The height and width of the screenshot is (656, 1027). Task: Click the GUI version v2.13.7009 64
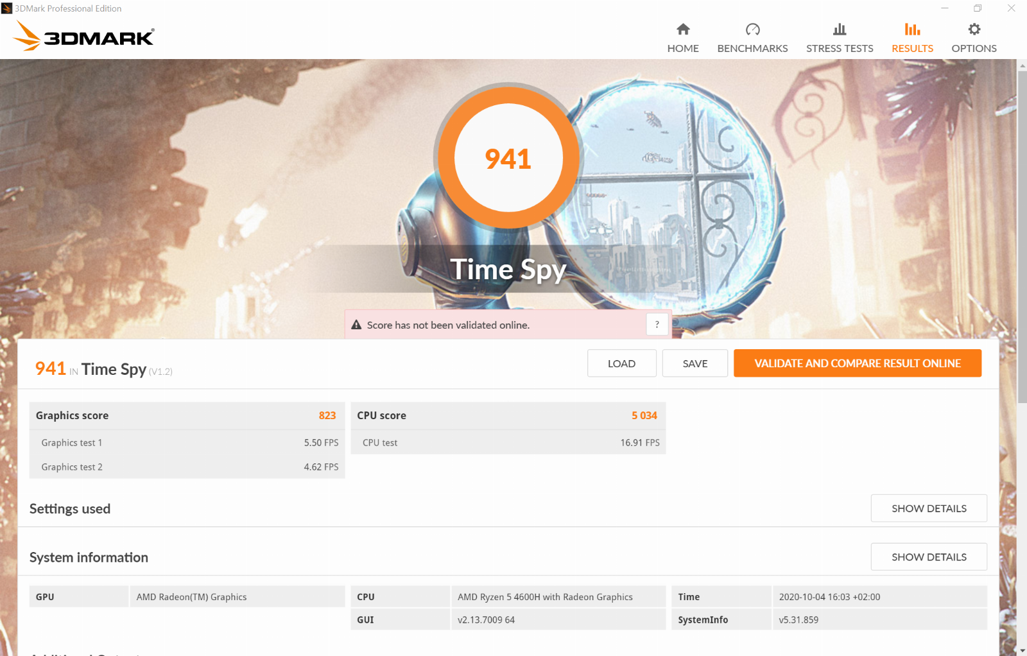486,620
